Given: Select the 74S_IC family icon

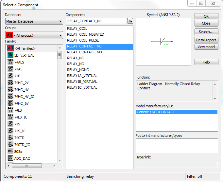Looking at the screenshot, I should coord(10,131).
